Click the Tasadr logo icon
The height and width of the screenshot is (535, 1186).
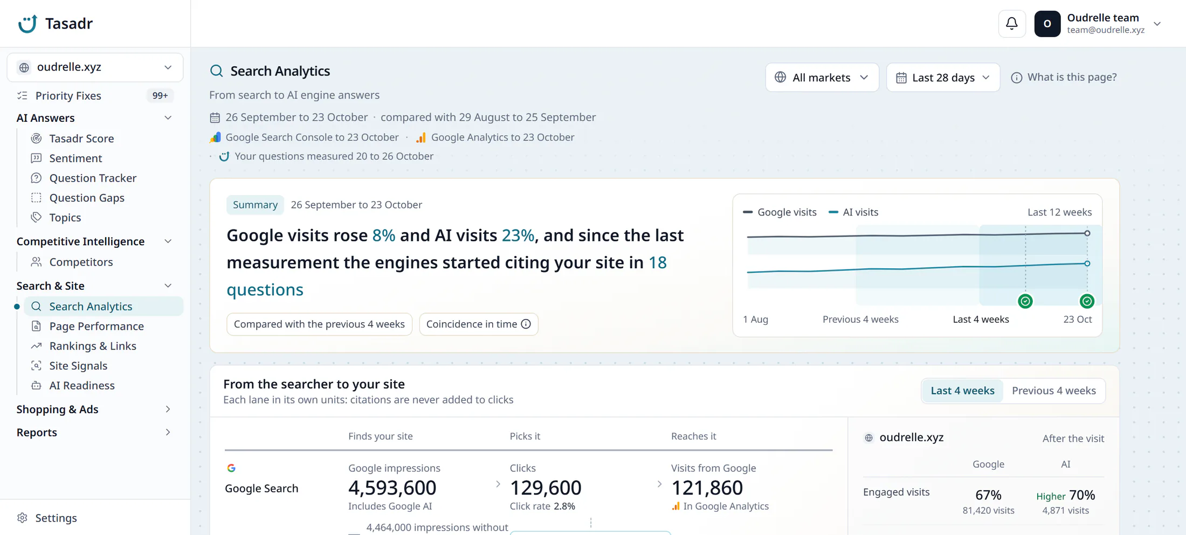27,24
